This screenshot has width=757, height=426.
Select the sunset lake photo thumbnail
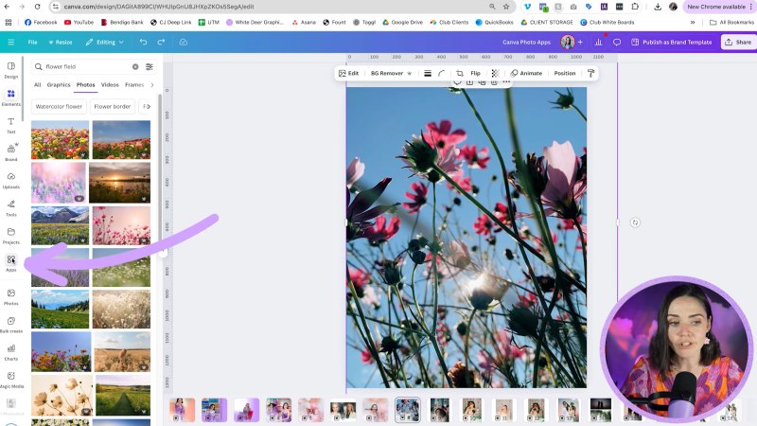pyautogui.click(x=120, y=183)
